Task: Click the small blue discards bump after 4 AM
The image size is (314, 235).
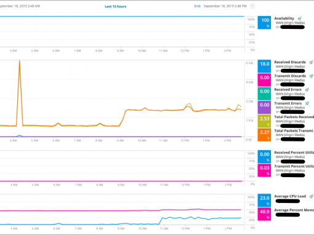Action: pos(20,135)
